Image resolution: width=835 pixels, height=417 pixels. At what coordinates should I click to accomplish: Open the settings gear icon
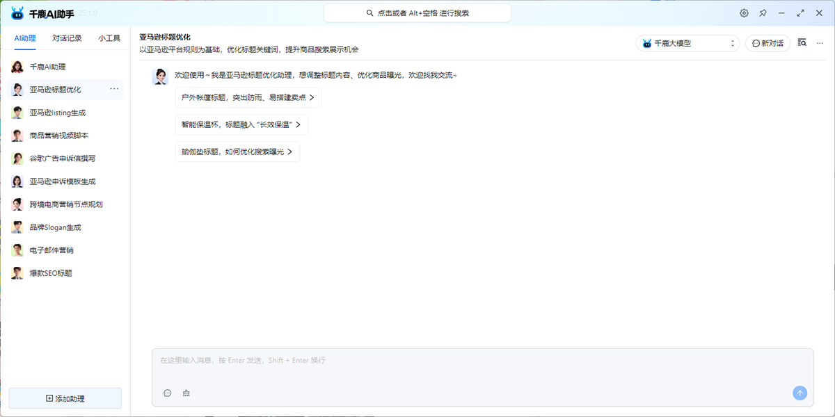coord(744,13)
